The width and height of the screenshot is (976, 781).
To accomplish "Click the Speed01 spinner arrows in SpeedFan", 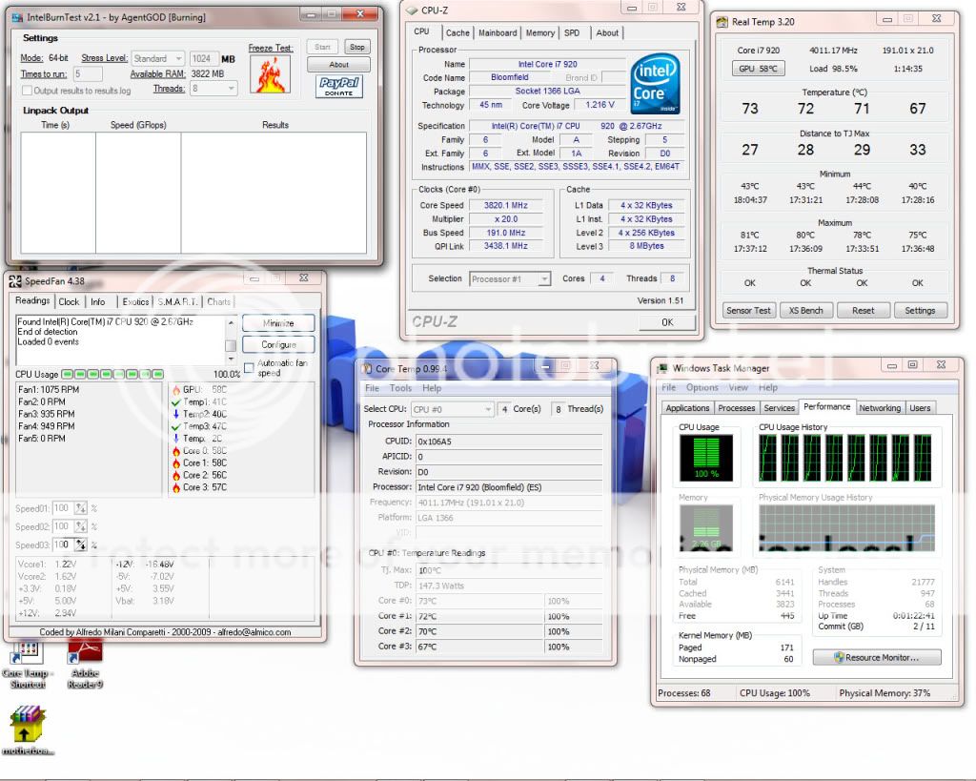I will [80, 508].
